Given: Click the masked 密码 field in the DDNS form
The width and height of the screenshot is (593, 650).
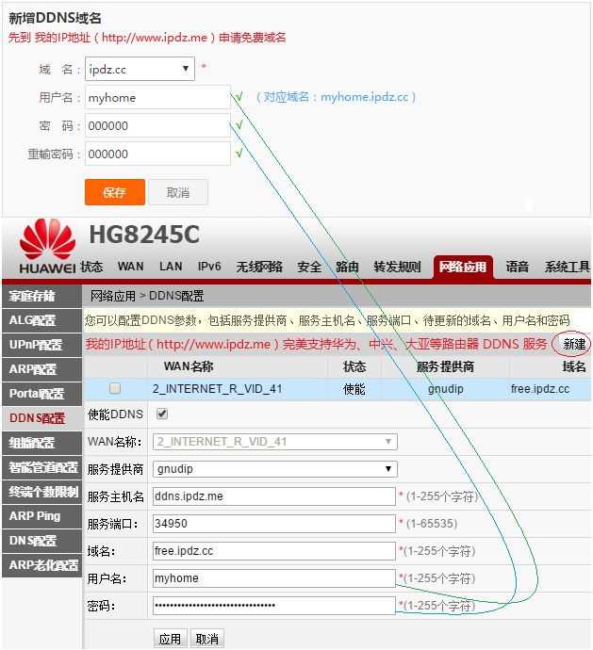Looking at the screenshot, I should [274, 606].
